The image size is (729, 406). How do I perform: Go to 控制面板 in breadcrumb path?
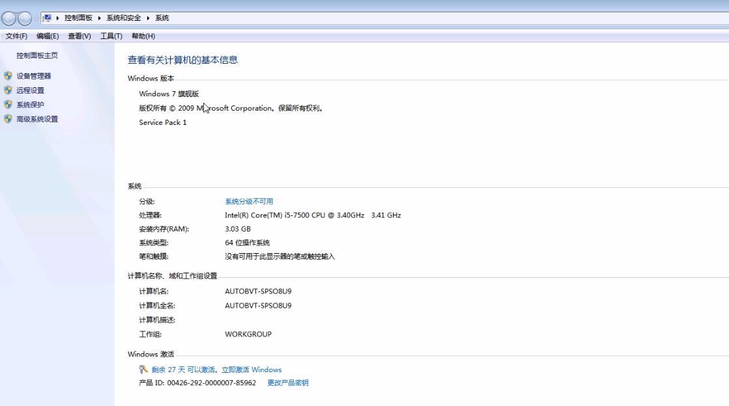pos(78,18)
